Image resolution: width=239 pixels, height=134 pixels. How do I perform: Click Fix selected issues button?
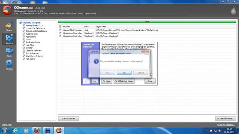pyautogui.click(x=226, y=118)
